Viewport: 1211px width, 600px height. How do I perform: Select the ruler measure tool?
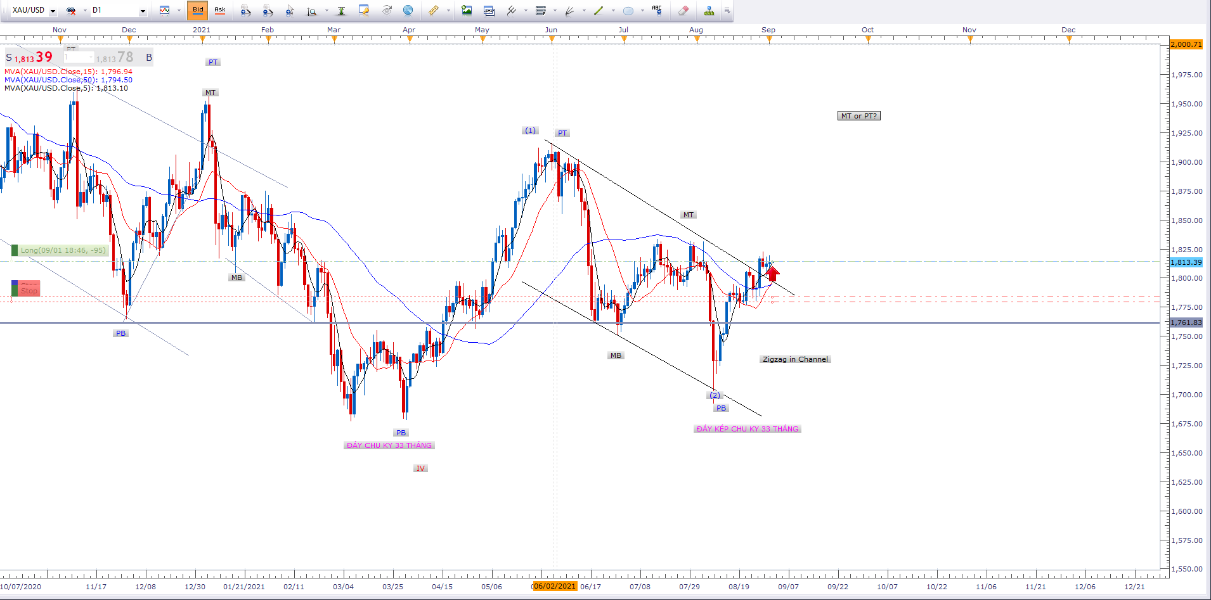tap(434, 10)
